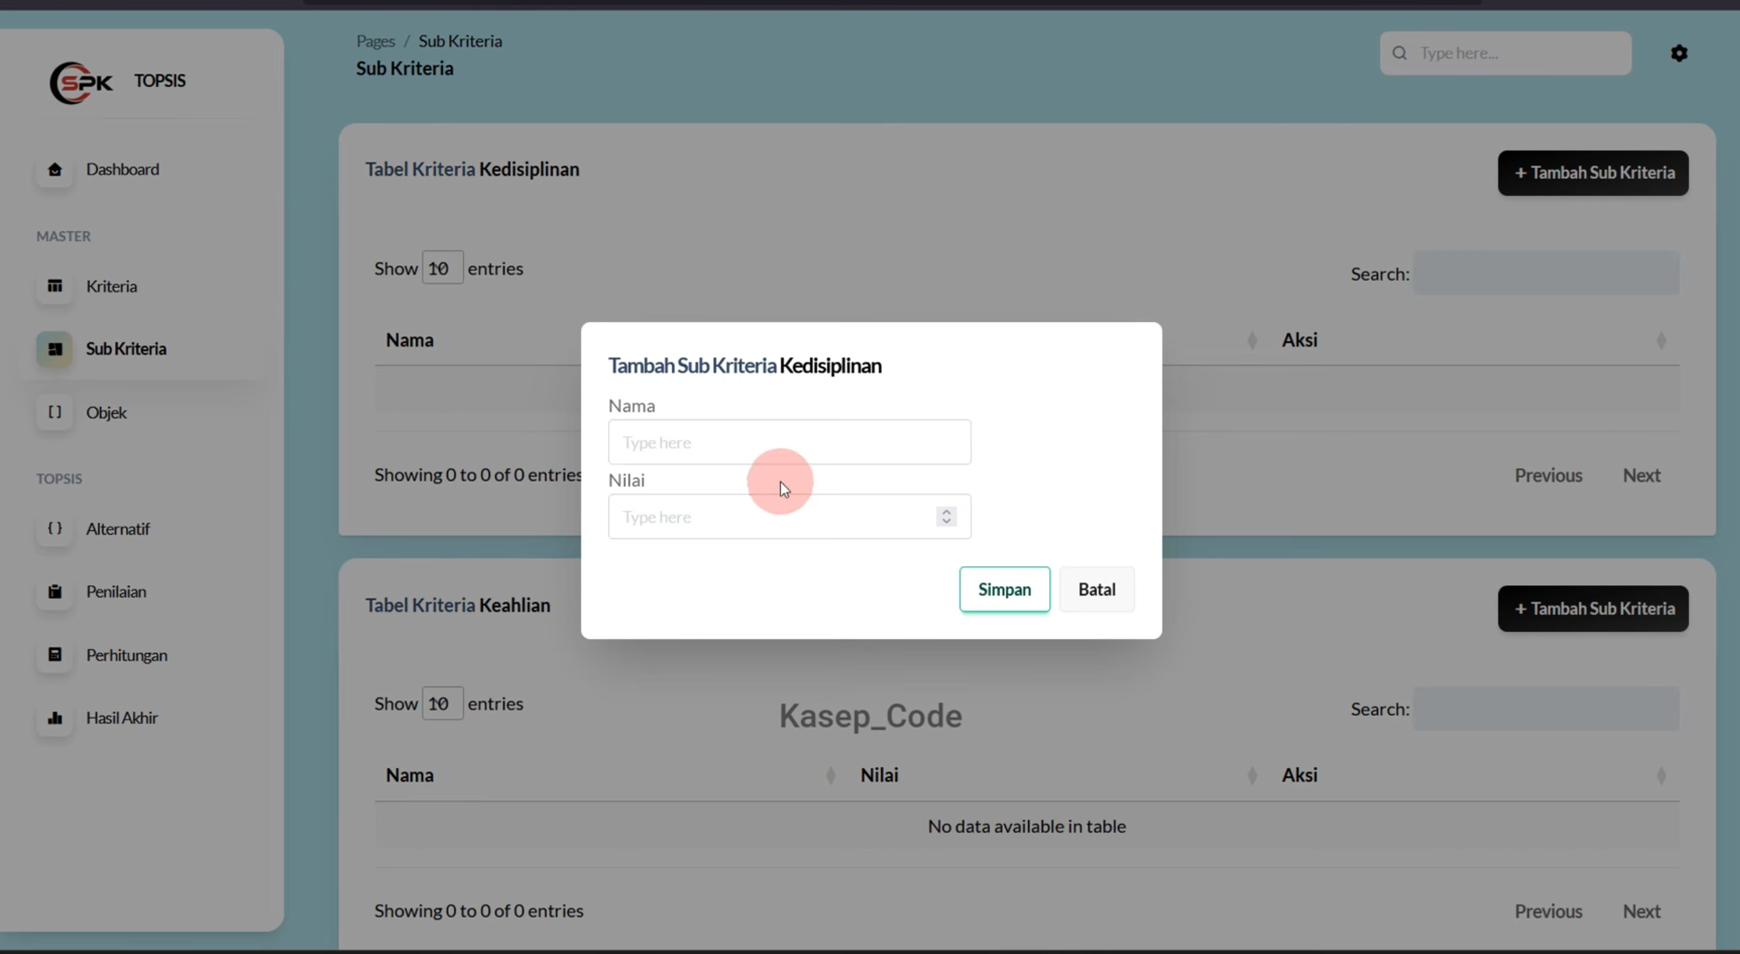Go to Objek in the sidebar
1740x954 pixels.
(106, 412)
